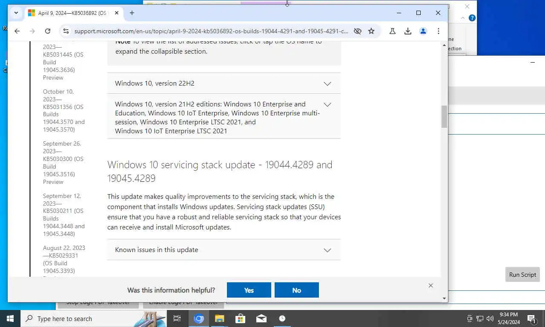545x327 pixels.
Task: Open the clock app taskbar icon
Action: coord(282,318)
